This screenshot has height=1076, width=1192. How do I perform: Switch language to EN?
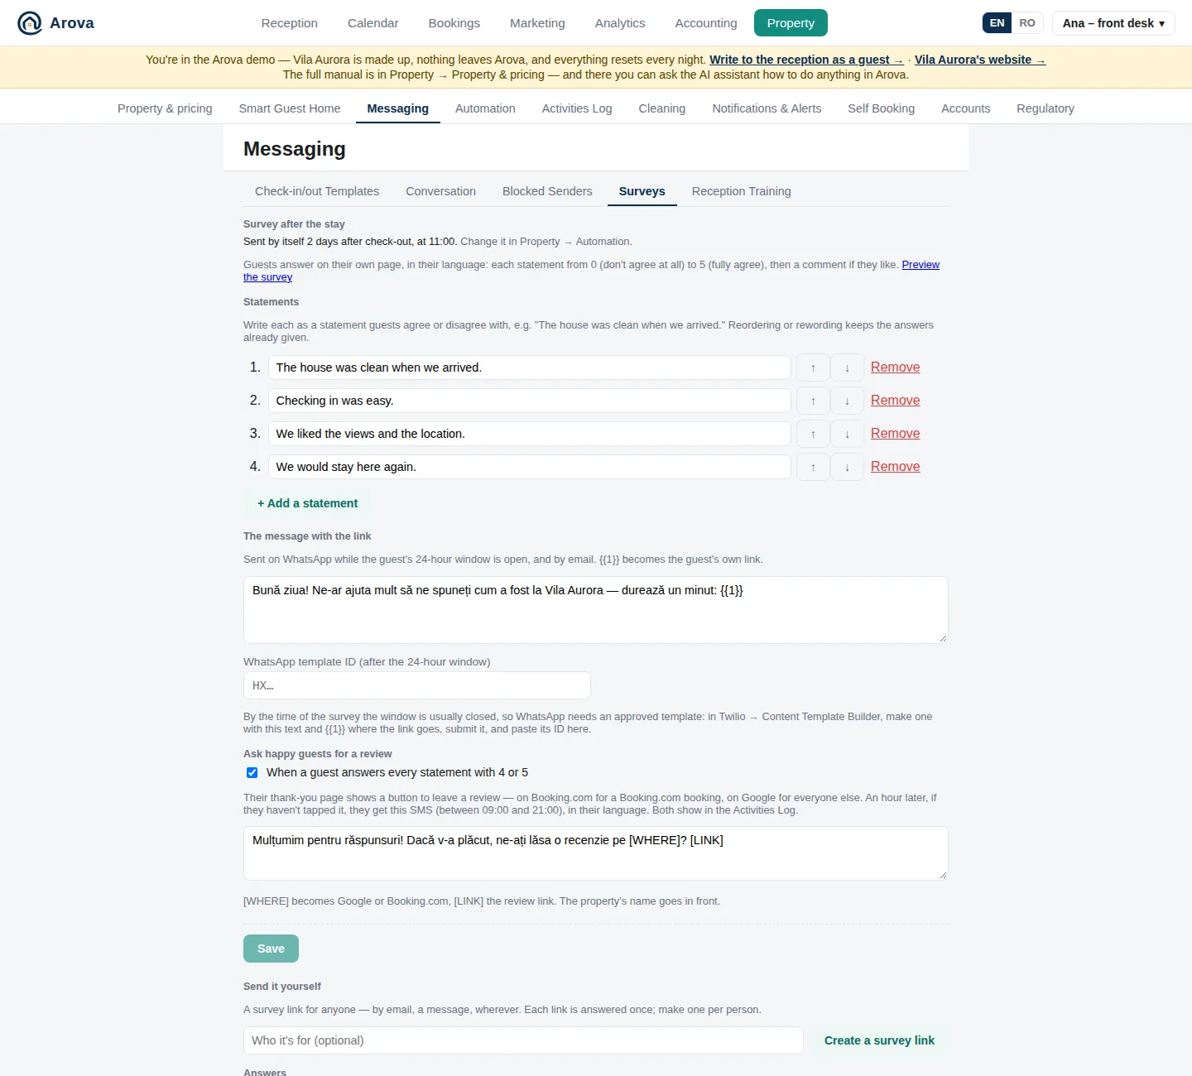click(997, 23)
